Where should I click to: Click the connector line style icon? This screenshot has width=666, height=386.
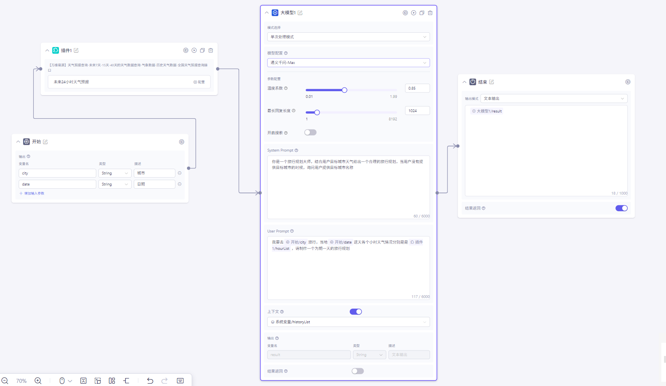point(126,381)
